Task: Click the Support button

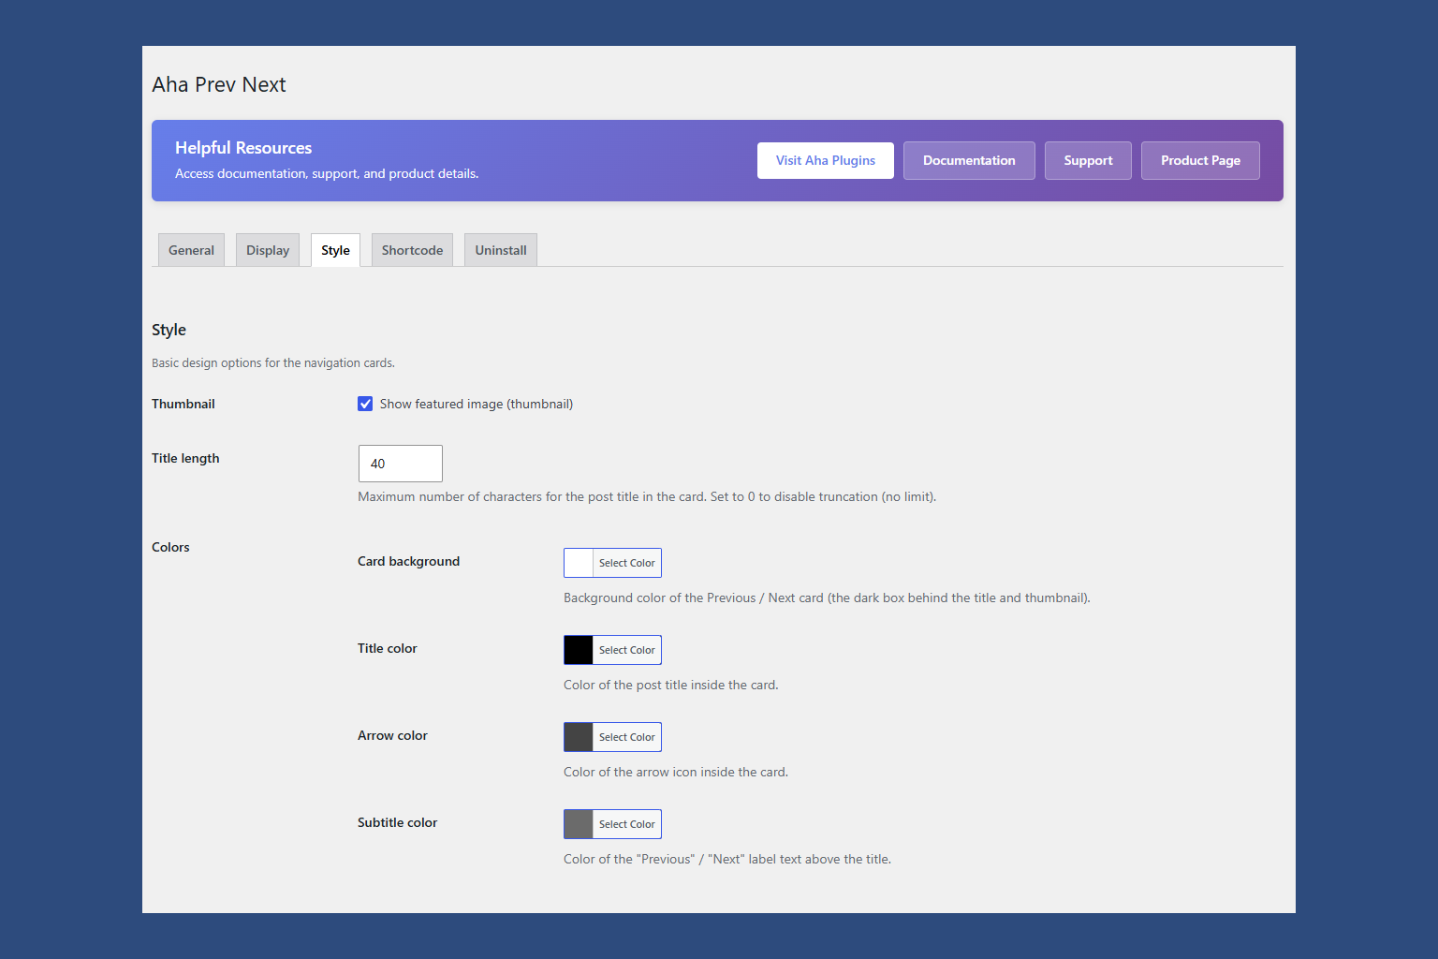Action: click(x=1088, y=160)
